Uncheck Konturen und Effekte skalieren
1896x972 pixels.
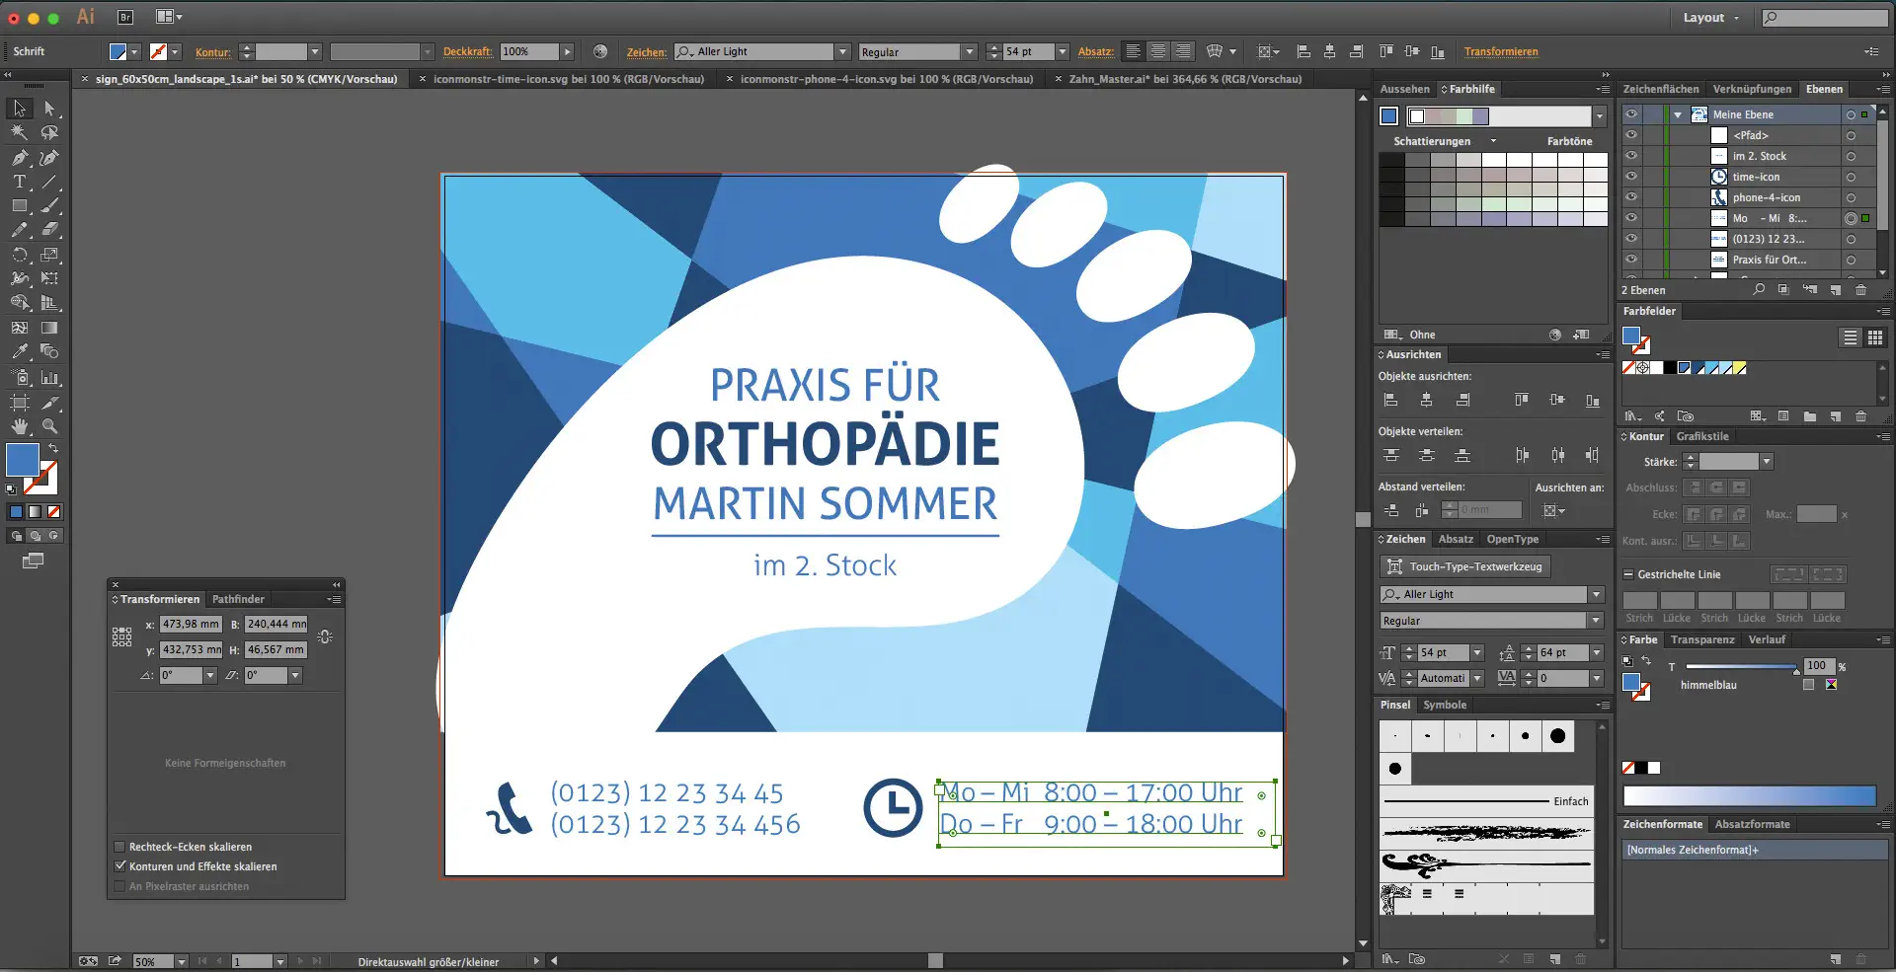tap(119, 866)
